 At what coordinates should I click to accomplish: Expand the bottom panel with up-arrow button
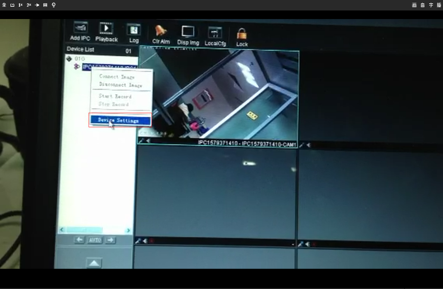click(x=94, y=263)
